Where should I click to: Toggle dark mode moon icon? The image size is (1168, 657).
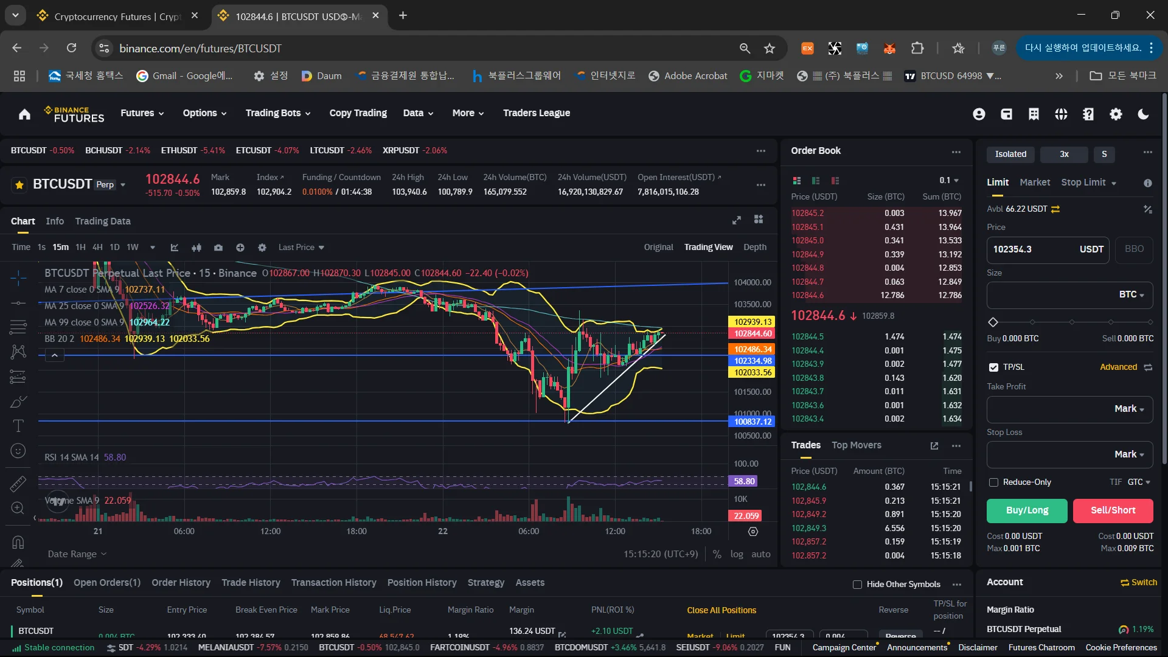click(1143, 114)
